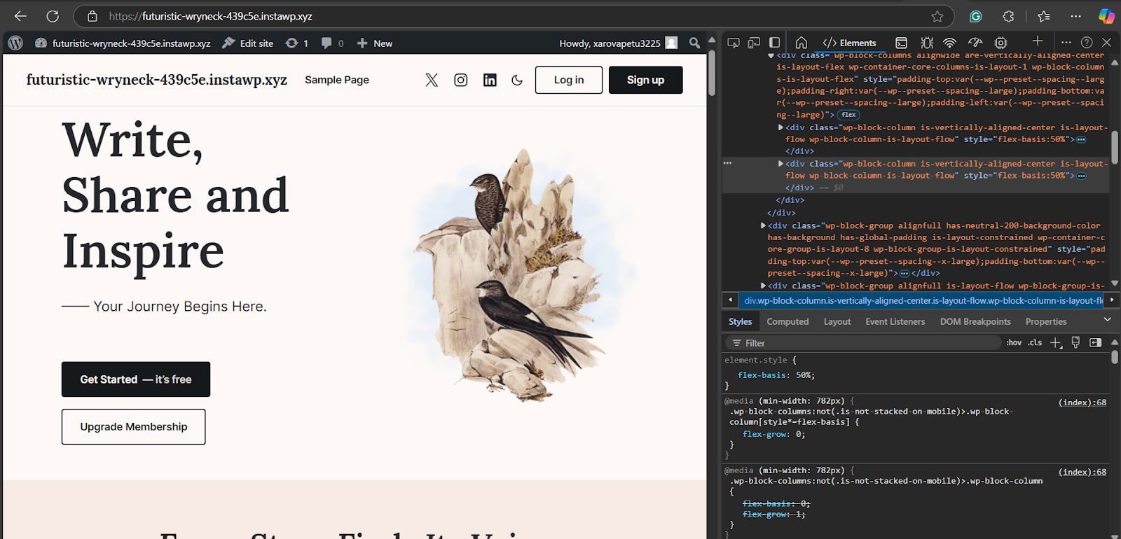Open DevTools Performance gauge icon

pos(975,43)
